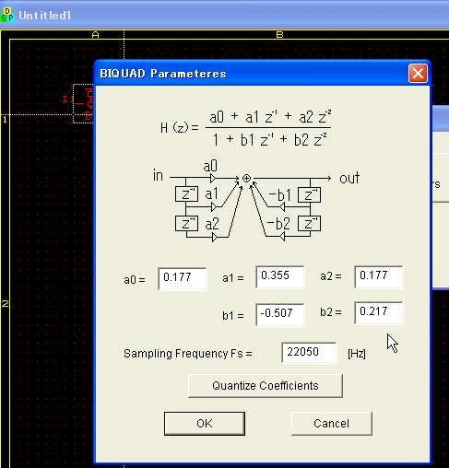Click column header A on the canvas

pyautogui.click(x=95, y=35)
